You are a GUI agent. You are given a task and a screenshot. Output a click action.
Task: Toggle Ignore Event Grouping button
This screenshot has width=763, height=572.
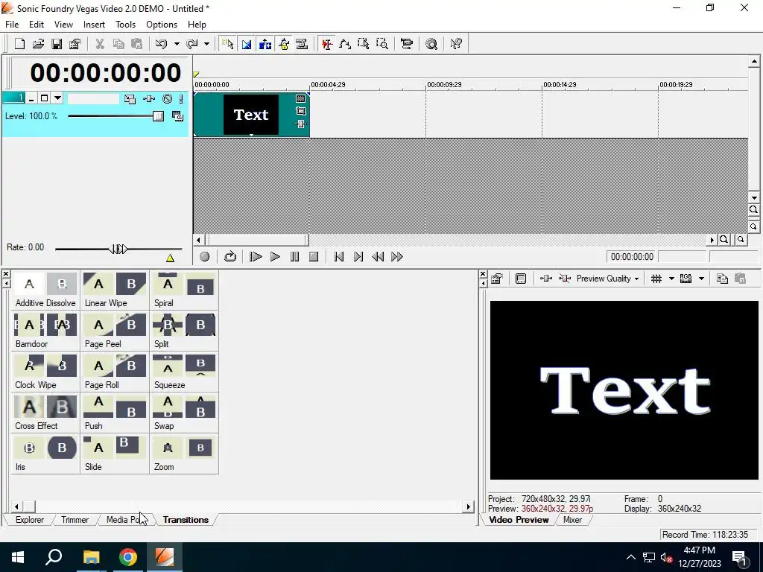click(x=302, y=44)
